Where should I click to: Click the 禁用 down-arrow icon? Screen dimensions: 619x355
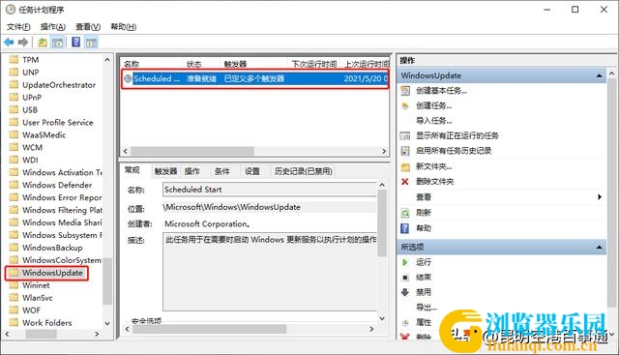point(405,292)
